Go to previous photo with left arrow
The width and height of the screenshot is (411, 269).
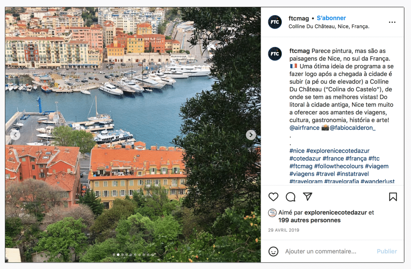[x=15, y=135]
